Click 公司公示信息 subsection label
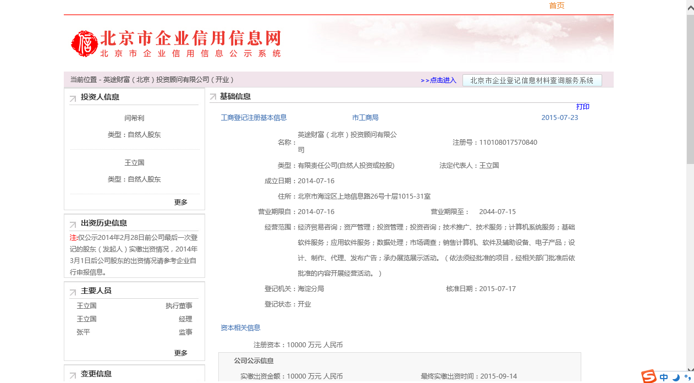 point(254,361)
